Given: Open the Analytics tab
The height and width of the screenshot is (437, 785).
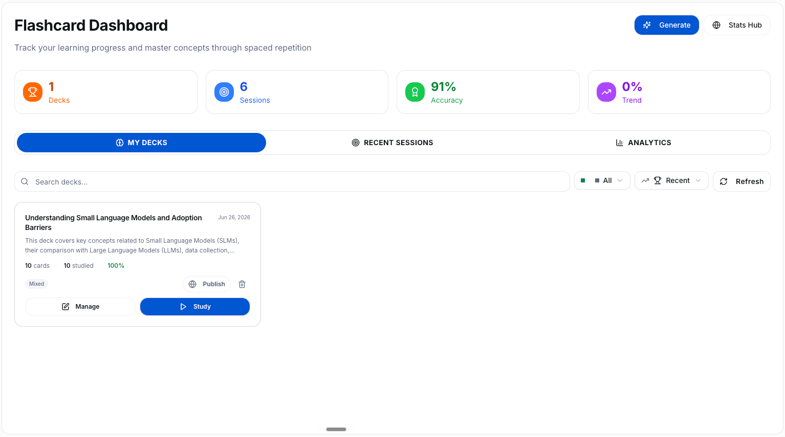Looking at the screenshot, I should (x=643, y=143).
